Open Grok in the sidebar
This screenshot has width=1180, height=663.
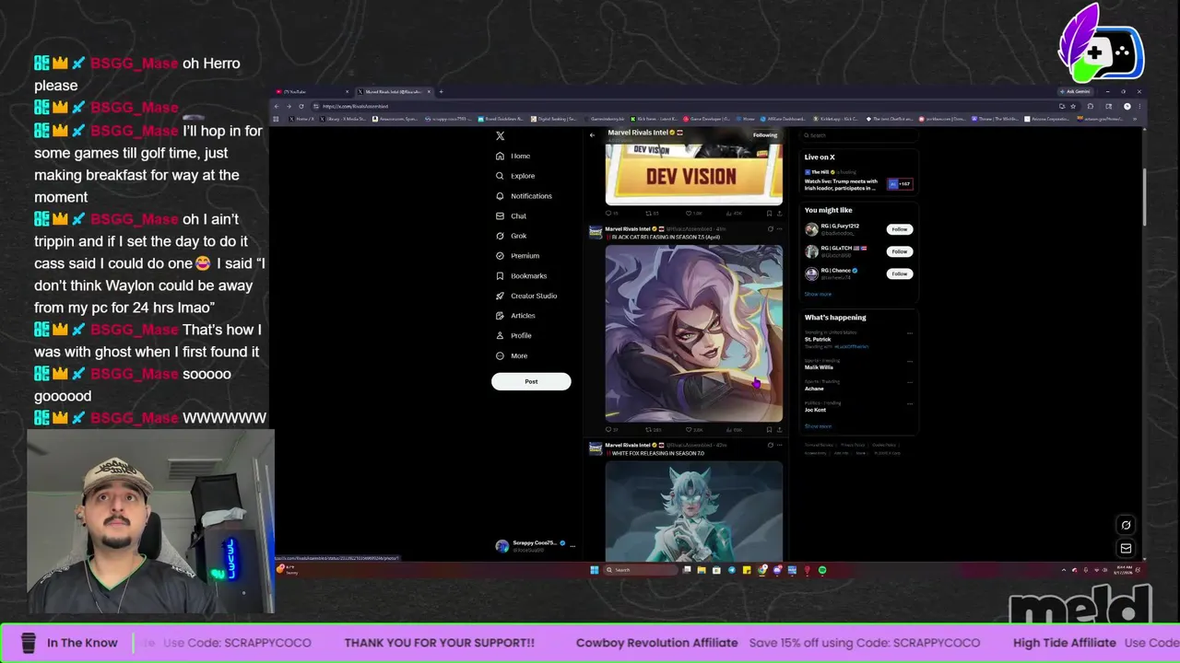point(511,236)
